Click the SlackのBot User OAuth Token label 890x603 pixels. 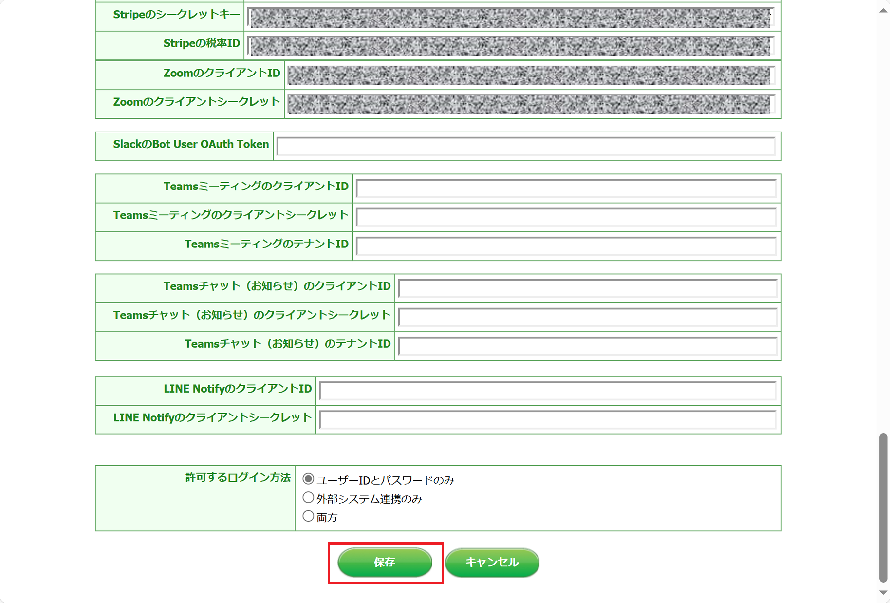coord(191,144)
